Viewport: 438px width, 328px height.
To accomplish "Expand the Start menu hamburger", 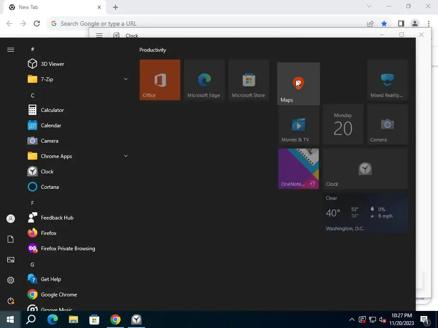I will tap(11, 50).
